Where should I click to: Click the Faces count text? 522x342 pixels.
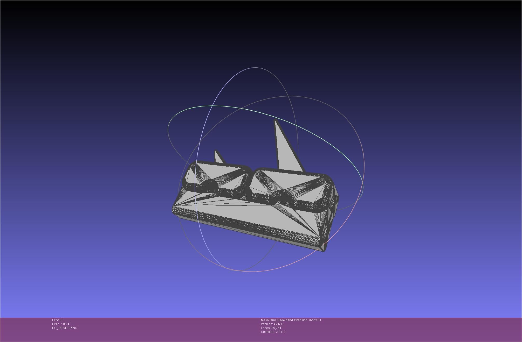click(x=271, y=328)
